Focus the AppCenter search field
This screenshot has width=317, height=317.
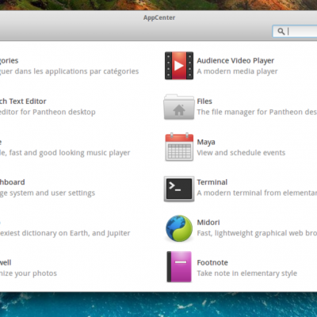pyautogui.click(x=295, y=32)
